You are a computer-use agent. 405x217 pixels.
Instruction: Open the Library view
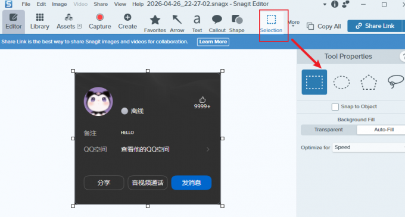pyautogui.click(x=39, y=22)
